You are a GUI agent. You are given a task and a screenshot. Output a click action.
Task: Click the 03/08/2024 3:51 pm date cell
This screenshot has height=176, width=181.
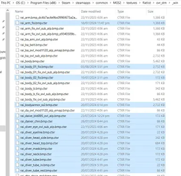tap(94, 67)
